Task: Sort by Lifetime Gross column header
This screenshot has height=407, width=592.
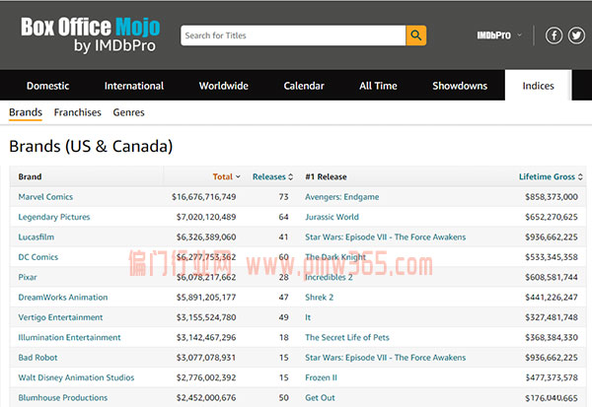Action: click(551, 176)
